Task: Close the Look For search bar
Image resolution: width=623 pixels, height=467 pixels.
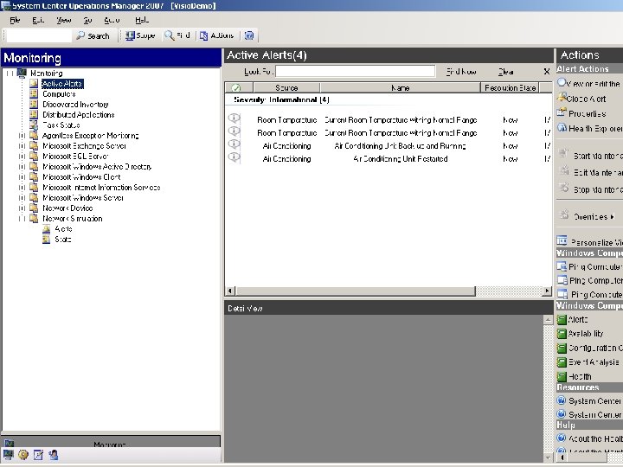Action: pos(547,72)
